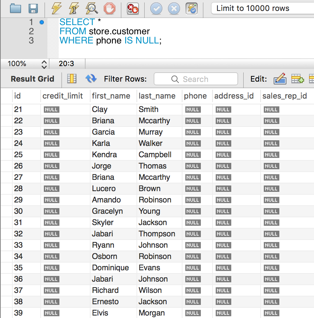Click cursor position indicator 20:3
Viewport: 314px width, 318px height.
(x=66, y=64)
